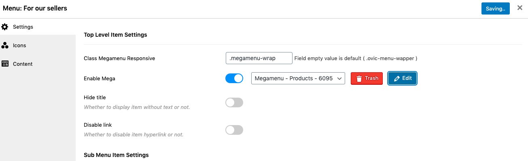The height and width of the screenshot is (161, 528).
Task: Enable the Hide title switch
Action: pos(234,102)
